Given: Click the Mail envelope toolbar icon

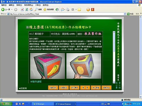Looking at the screenshot, I should (x=62, y=10).
